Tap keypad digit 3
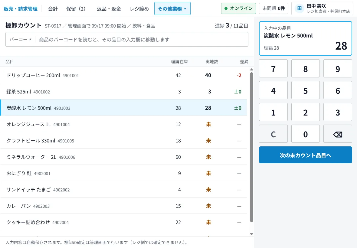Screen dimensions: 357x248 point(338,112)
